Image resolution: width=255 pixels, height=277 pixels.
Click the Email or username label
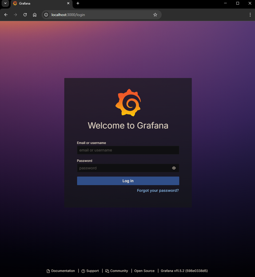91,143
